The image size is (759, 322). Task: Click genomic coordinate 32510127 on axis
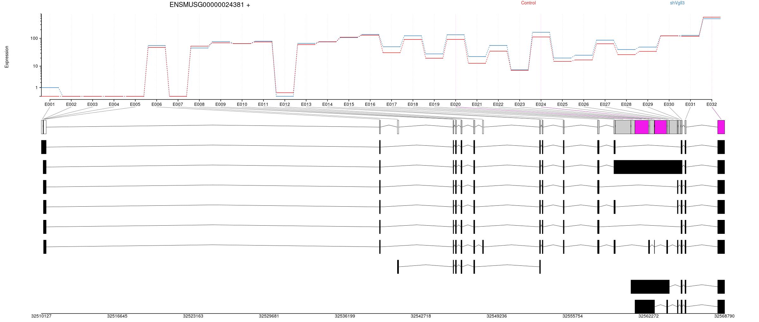pyautogui.click(x=41, y=316)
